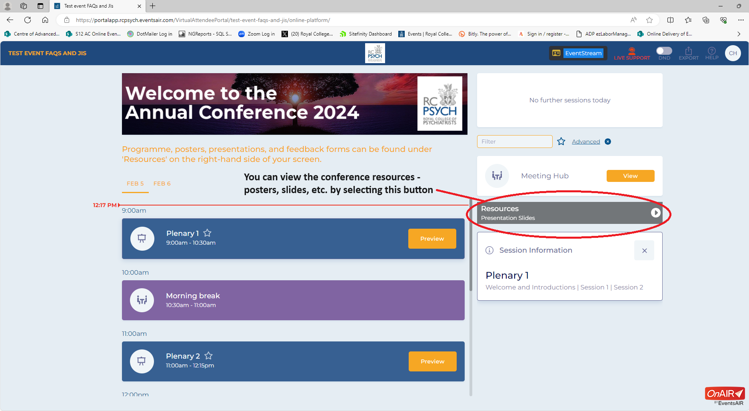Click View button for Meeting Hub
749x411 pixels.
[630, 176]
